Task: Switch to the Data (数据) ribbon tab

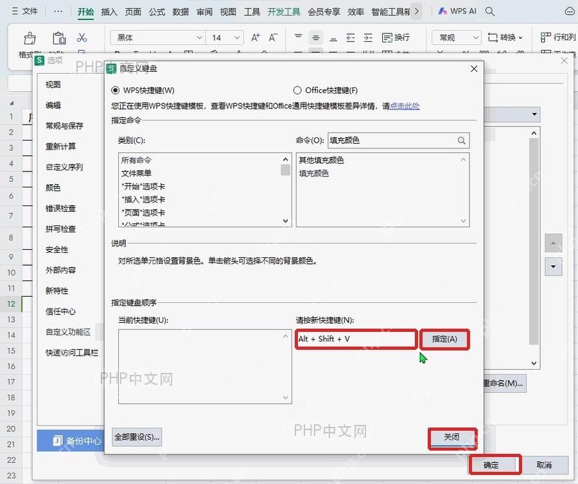Action: click(180, 12)
